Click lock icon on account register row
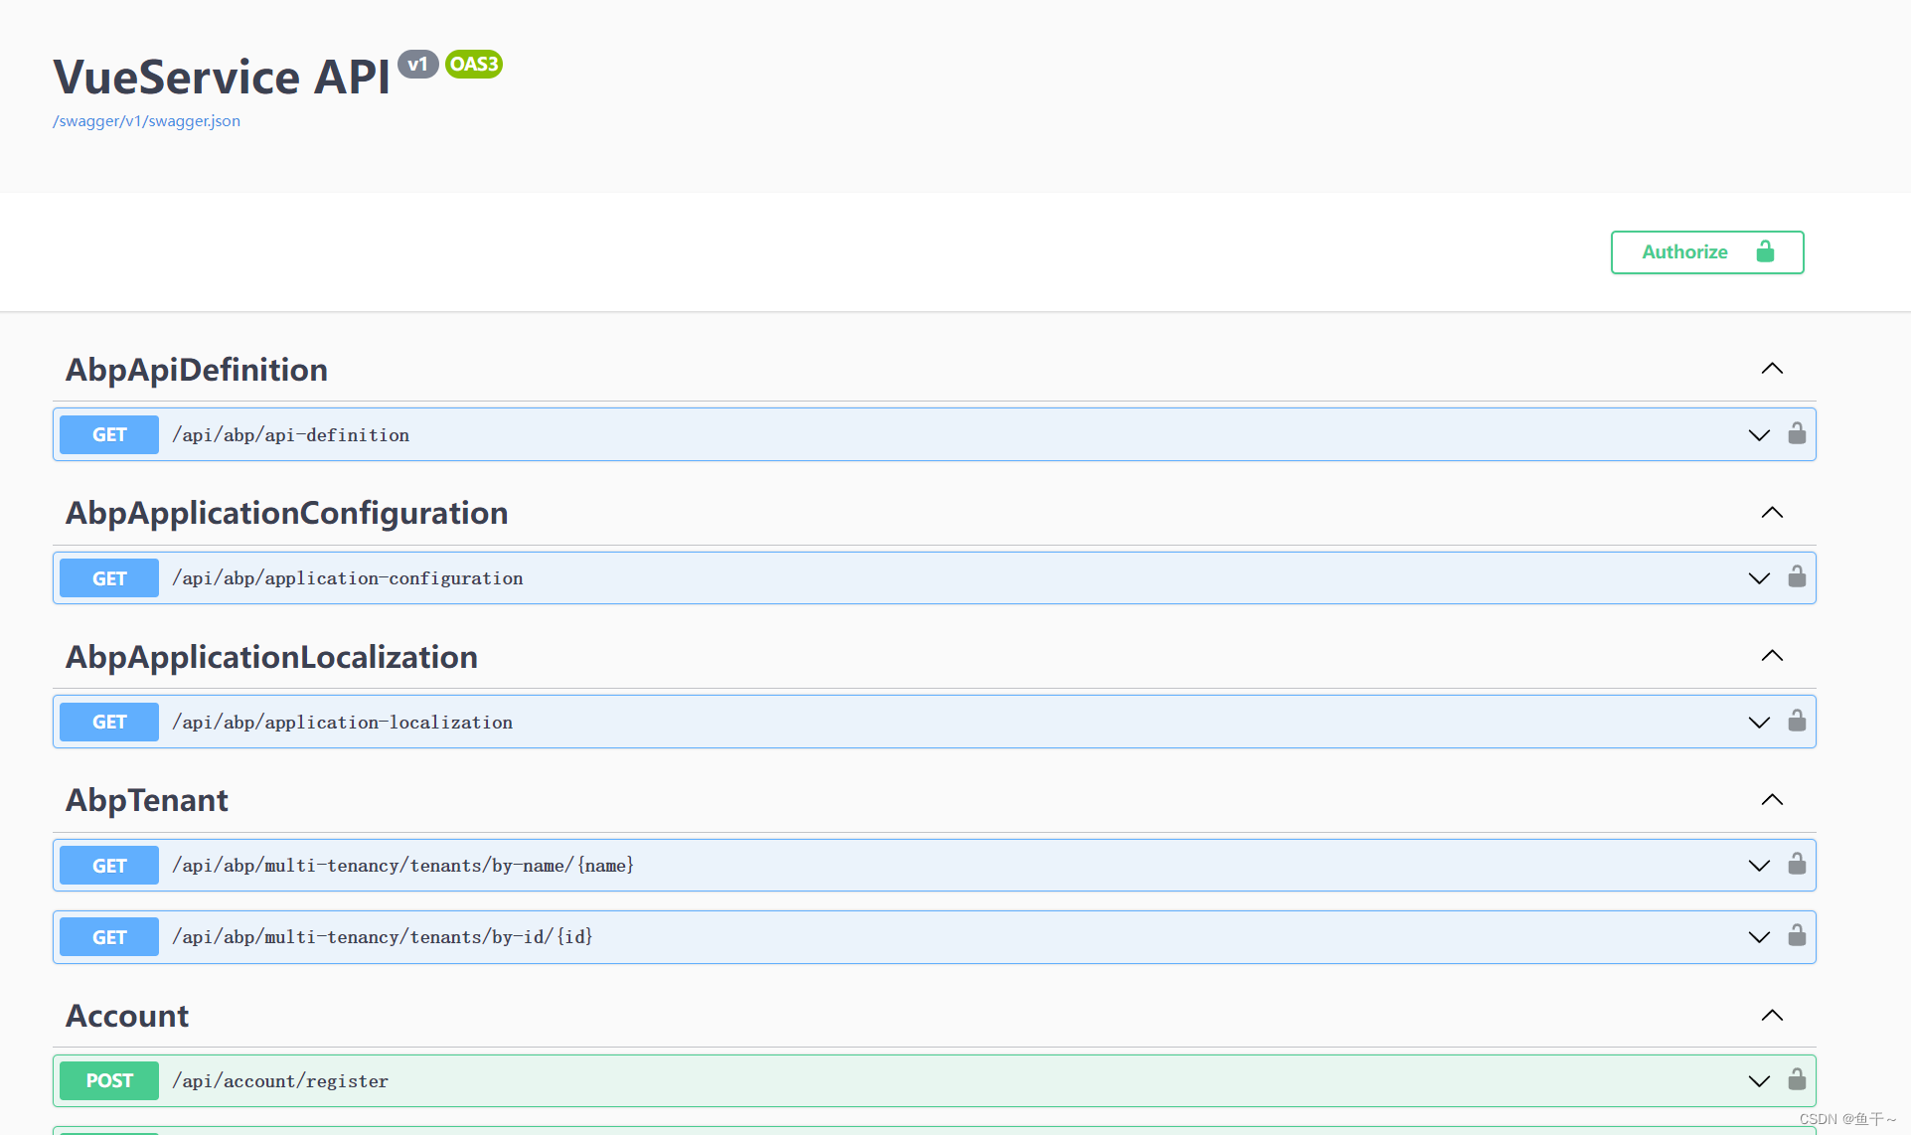Image resolution: width=1911 pixels, height=1135 pixels. [1797, 1079]
